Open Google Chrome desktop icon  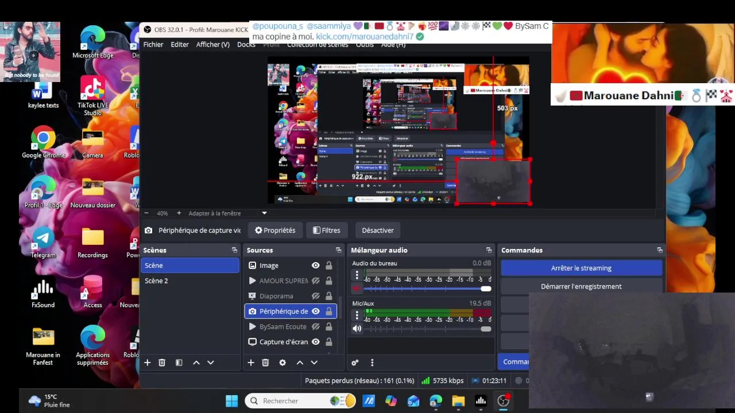tap(43, 143)
